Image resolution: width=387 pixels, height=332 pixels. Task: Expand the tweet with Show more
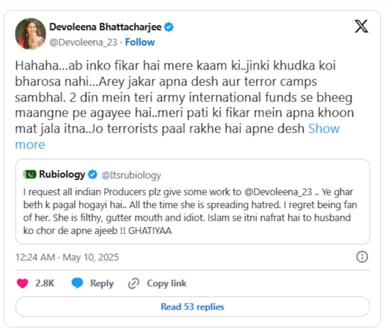(x=323, y=128)
